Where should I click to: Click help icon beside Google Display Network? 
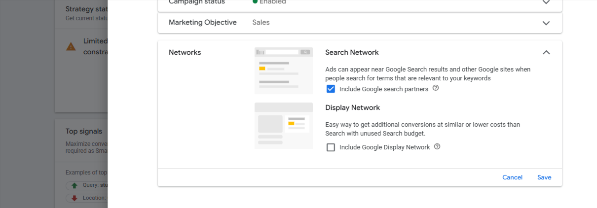click(437, 146)
